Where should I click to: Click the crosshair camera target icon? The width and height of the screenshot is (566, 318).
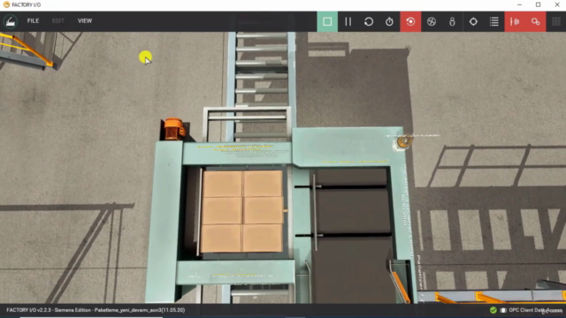pos(473,21)
